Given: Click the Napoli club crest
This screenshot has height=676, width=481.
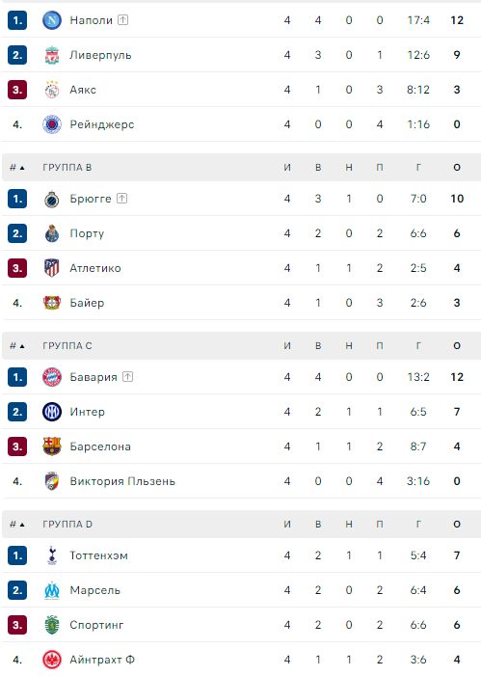Looking at the screenshot, I should coord(52,20).
